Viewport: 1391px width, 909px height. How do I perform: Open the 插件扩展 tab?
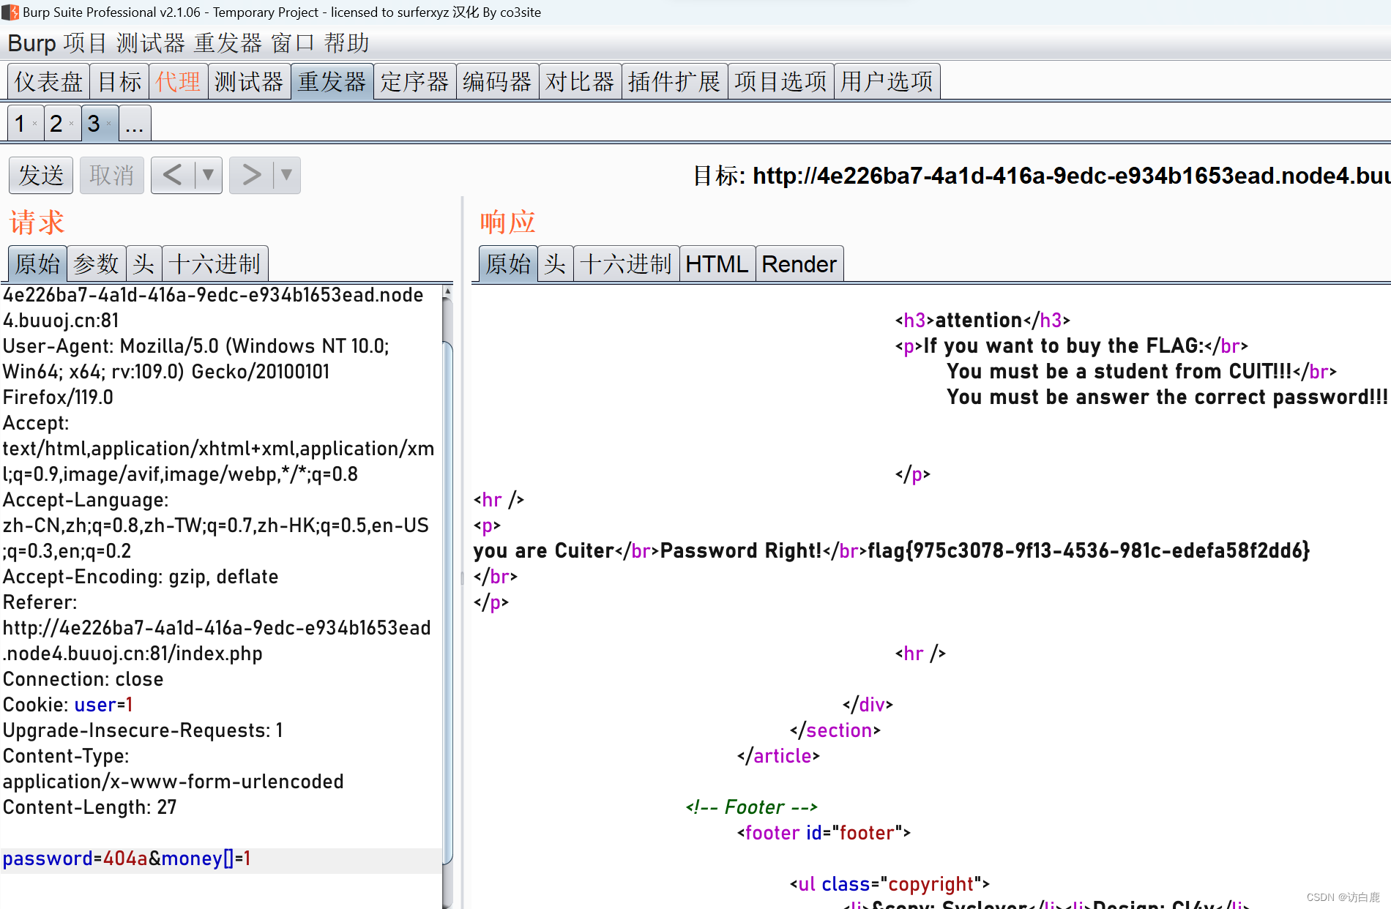pyautogui.click(x=674, y=81)
